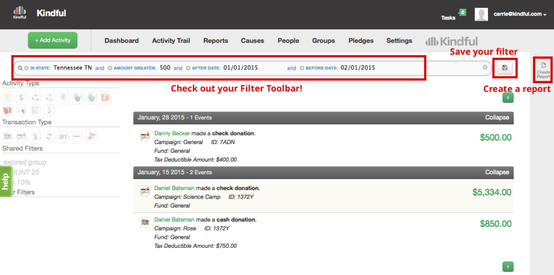Screen dimensions: 554x275
Task: Edit the before date 02/01/2015 field
Action: coord(358,68)
